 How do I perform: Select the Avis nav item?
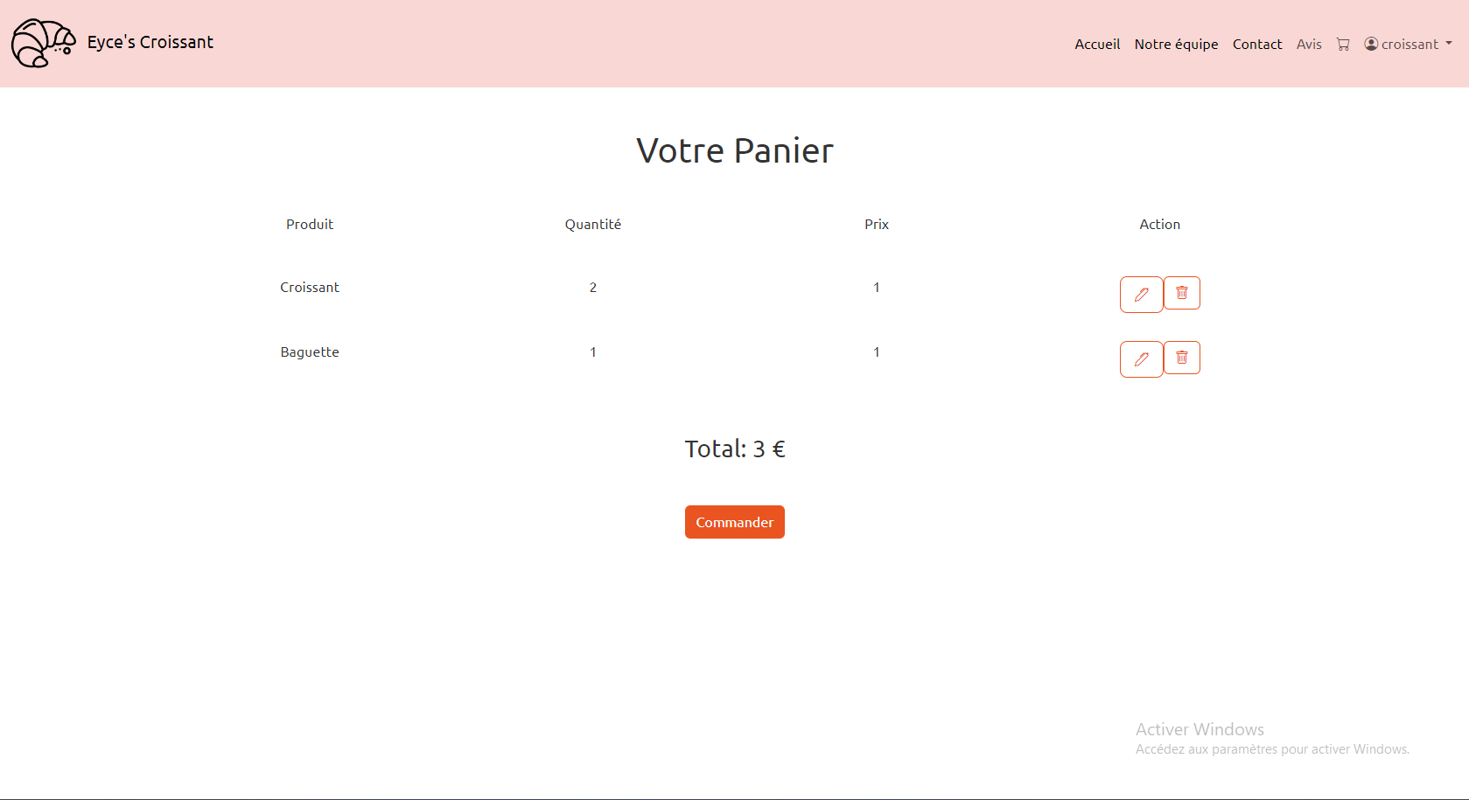(1309, 45)
